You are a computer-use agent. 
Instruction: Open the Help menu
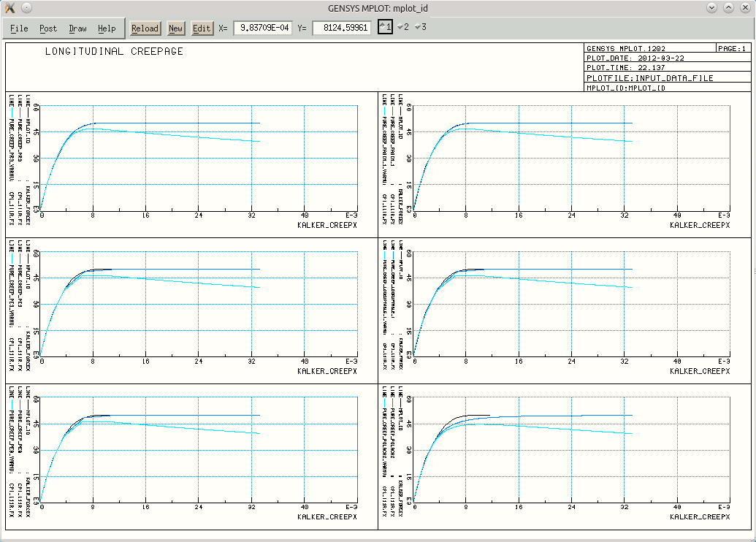coord(107,28)
